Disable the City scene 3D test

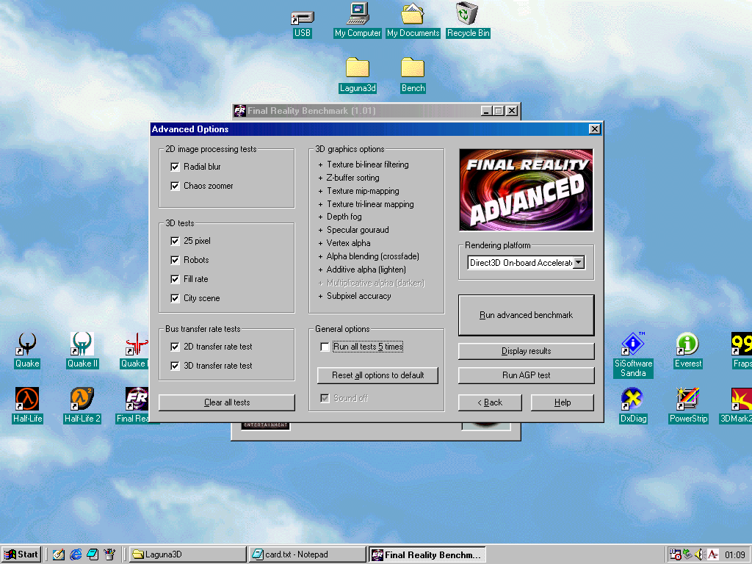point(175,298)
